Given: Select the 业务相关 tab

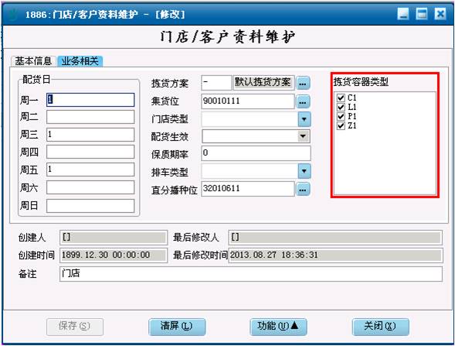Looking at the screenshot, I should click(x=80, y=61).
